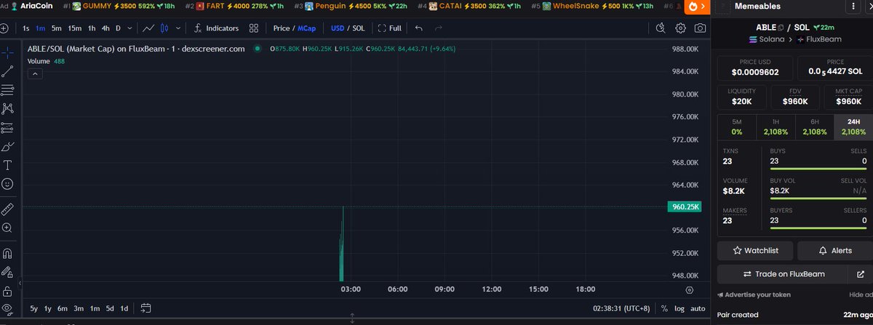Screen dimensions: 873x325
Task: Toggle magnet snap mode
Action: pos(7,254)
